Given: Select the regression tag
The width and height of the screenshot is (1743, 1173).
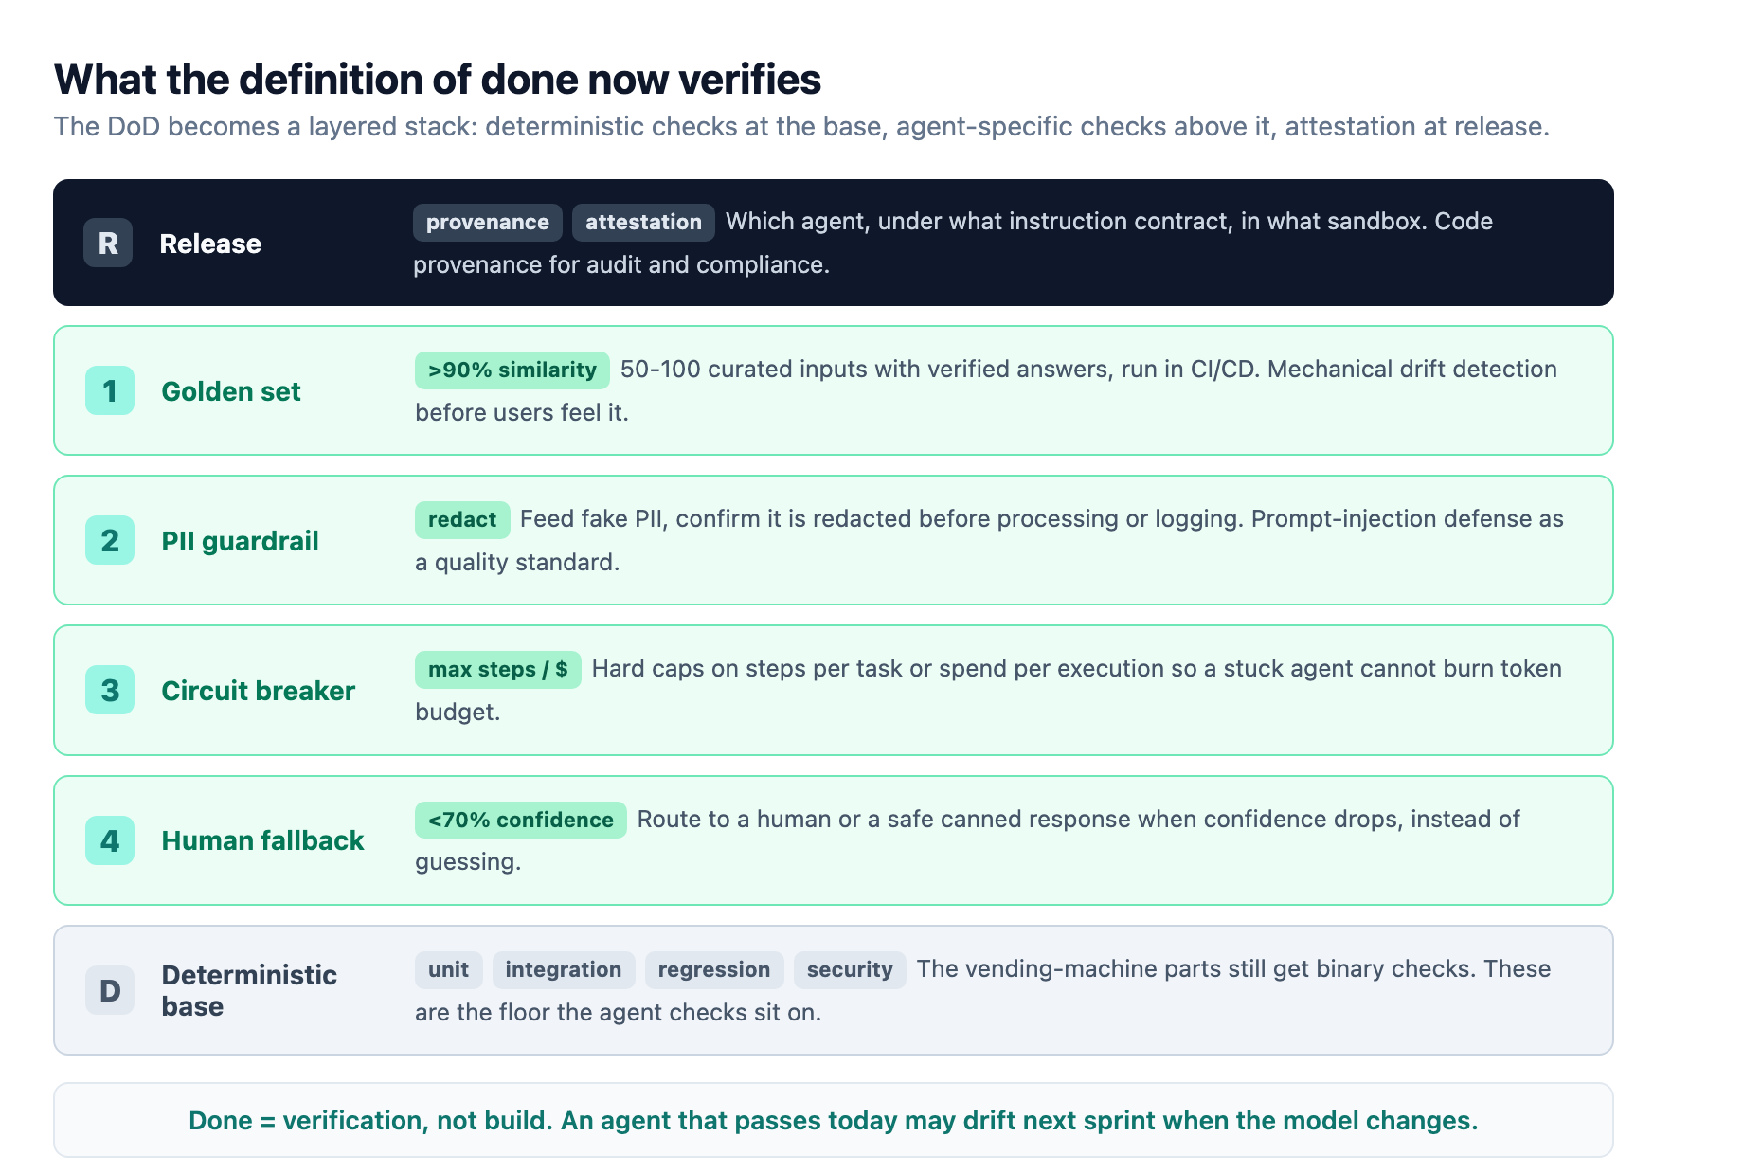Looking at the screenshot, I should tap(714, 969).
